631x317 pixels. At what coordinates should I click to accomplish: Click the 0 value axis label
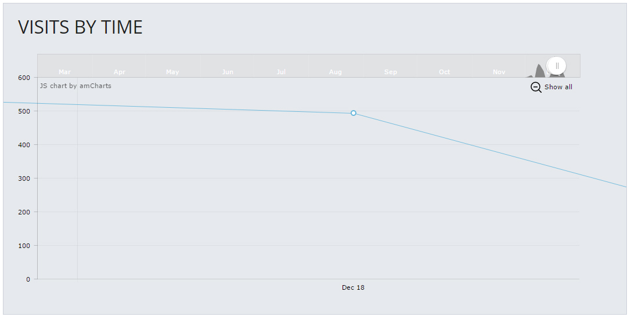[x=28, y=279]
